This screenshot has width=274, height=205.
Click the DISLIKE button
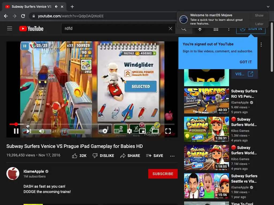click(103, 156)
